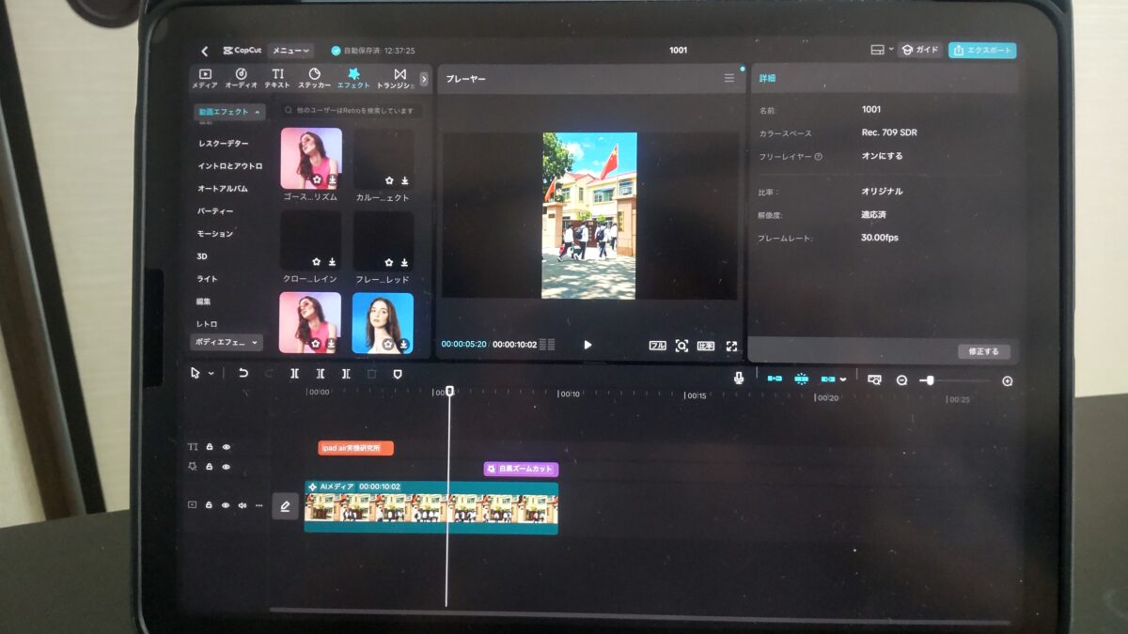The height and width of the screenshot is (634, 1128).
Task: Select the ライト category
Action: (x=207, y=279)
